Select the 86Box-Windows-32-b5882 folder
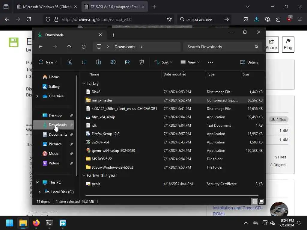Image resolution: width=307 pixels, height=230 pixels. tap(174, 167)
